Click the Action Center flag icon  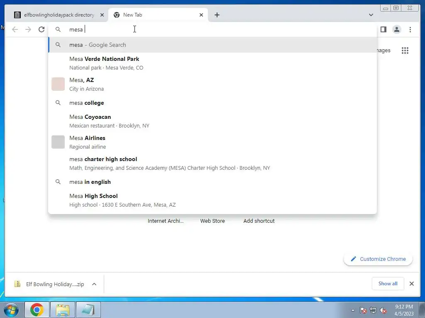coord(363,310)
